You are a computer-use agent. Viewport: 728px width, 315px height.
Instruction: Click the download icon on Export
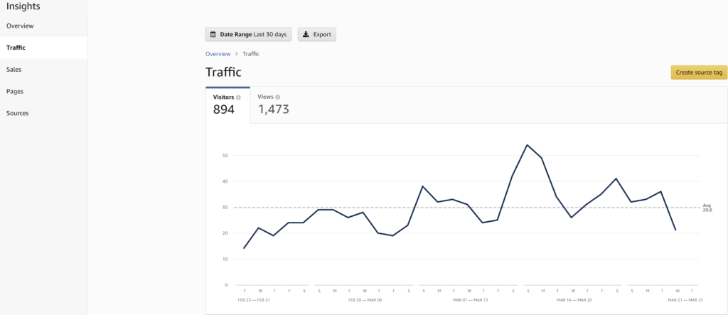click(306, 34)
